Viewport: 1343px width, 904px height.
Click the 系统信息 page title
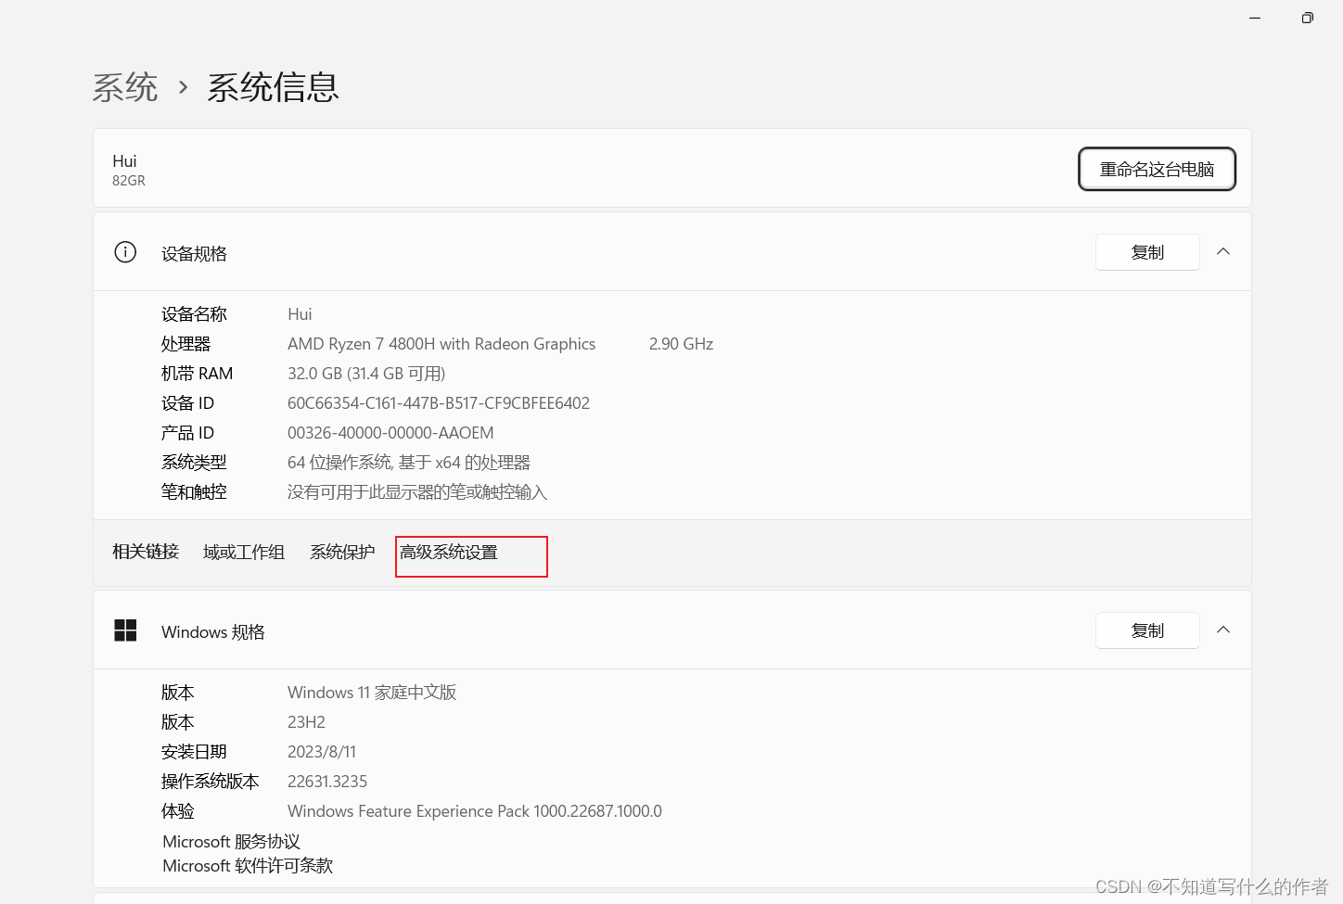tap(273, 87)
